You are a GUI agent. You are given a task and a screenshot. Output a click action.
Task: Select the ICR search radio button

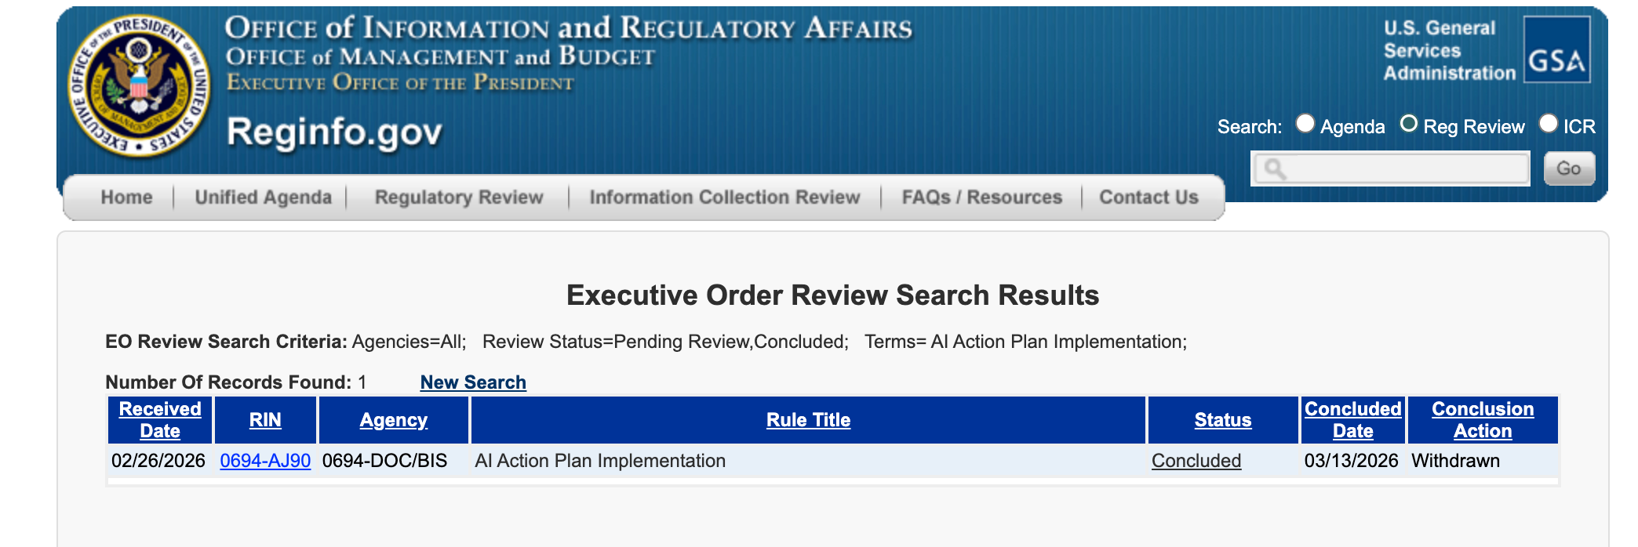(x=1548, y=124)
